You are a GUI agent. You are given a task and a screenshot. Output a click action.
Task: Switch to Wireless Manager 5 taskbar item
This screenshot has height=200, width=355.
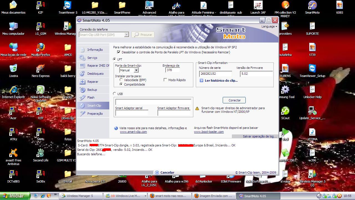[x=81, y=196]
